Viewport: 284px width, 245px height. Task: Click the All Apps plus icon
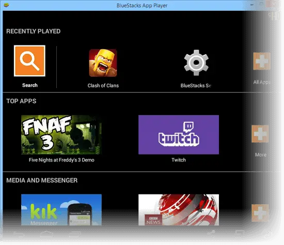(x=262, y=61)
